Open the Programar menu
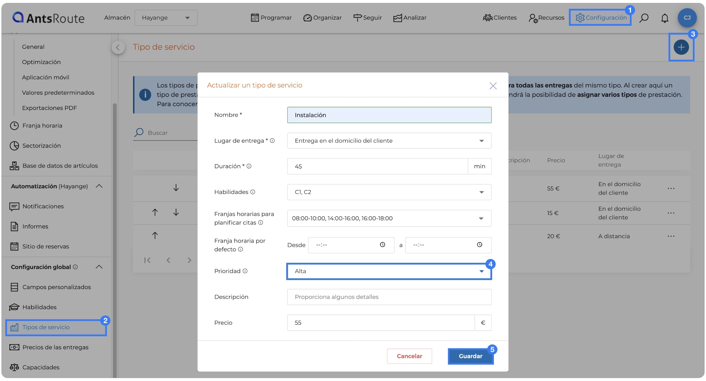 click(271, 18)
